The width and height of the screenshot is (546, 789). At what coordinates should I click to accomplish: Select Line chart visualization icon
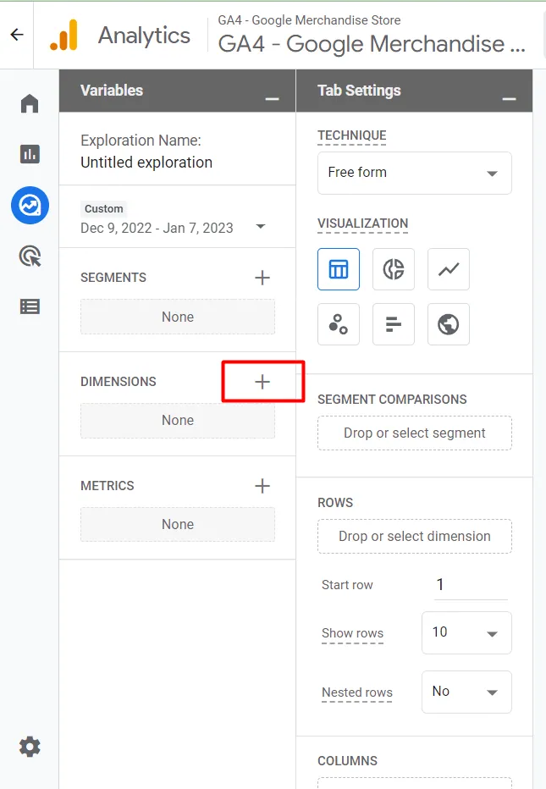(449, 269)
